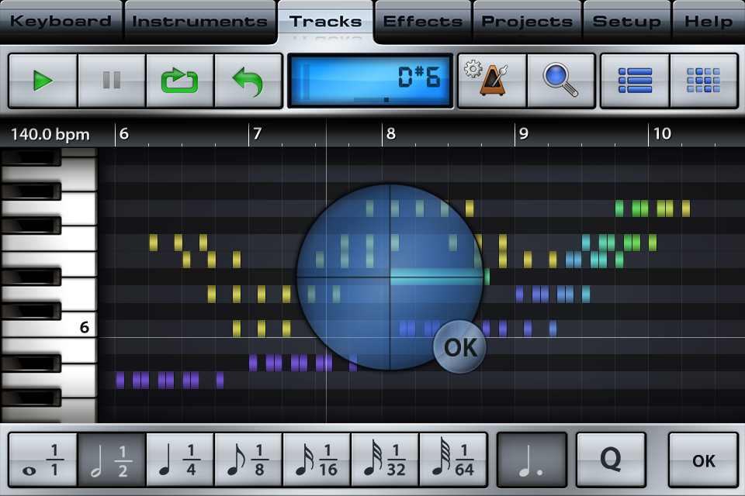Open metronome settings icon
Image resolution: width=745 pixels, height=496 pixels.
492,81
